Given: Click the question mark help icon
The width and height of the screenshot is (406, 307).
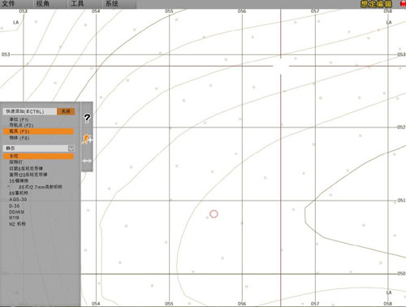Looking at the screenshot, I should [x=87, y=119].
